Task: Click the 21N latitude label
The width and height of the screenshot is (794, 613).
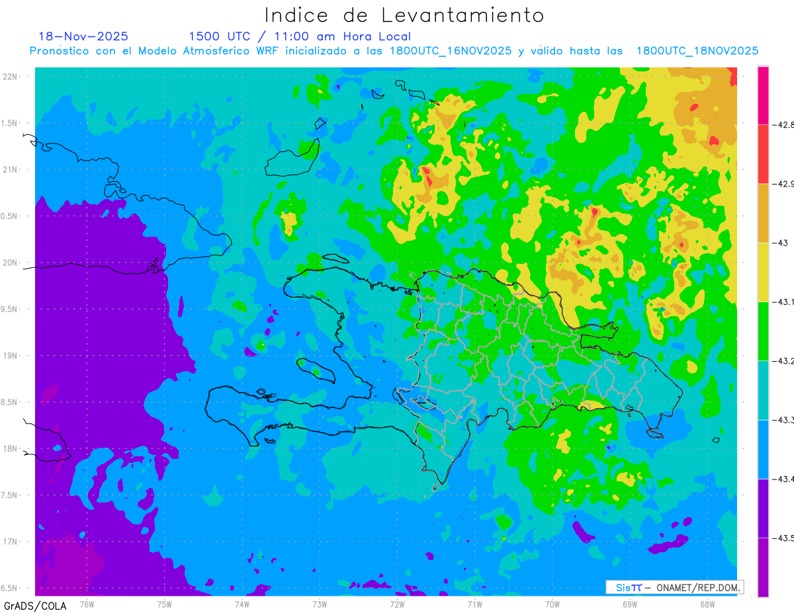Action: 11,169
